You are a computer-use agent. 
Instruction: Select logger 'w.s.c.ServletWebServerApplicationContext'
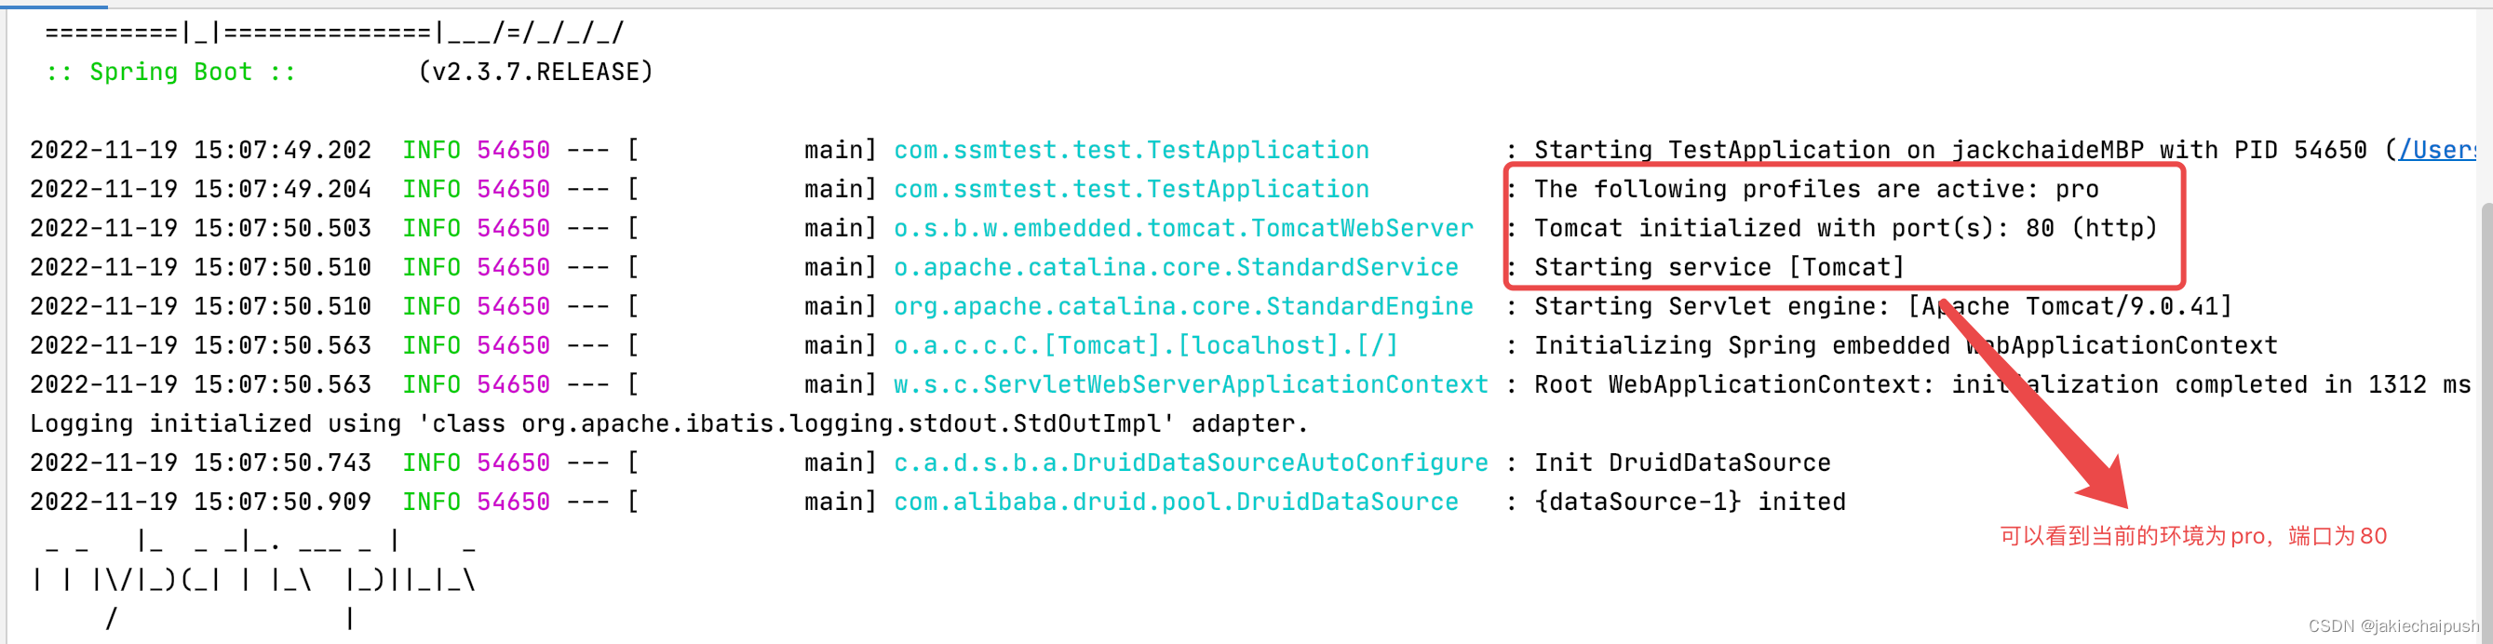click(1191, 385)
